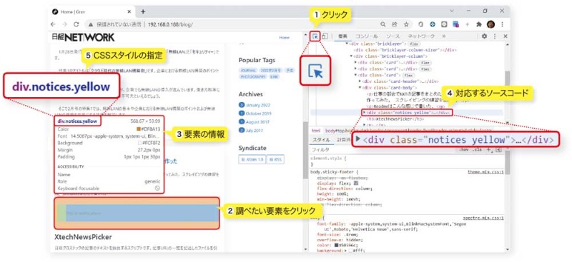Image resolution: width=572 pixels, height=262 pixels.
Task: Toggle the device toolbar icon in DevTools
Action: point(325,36)
